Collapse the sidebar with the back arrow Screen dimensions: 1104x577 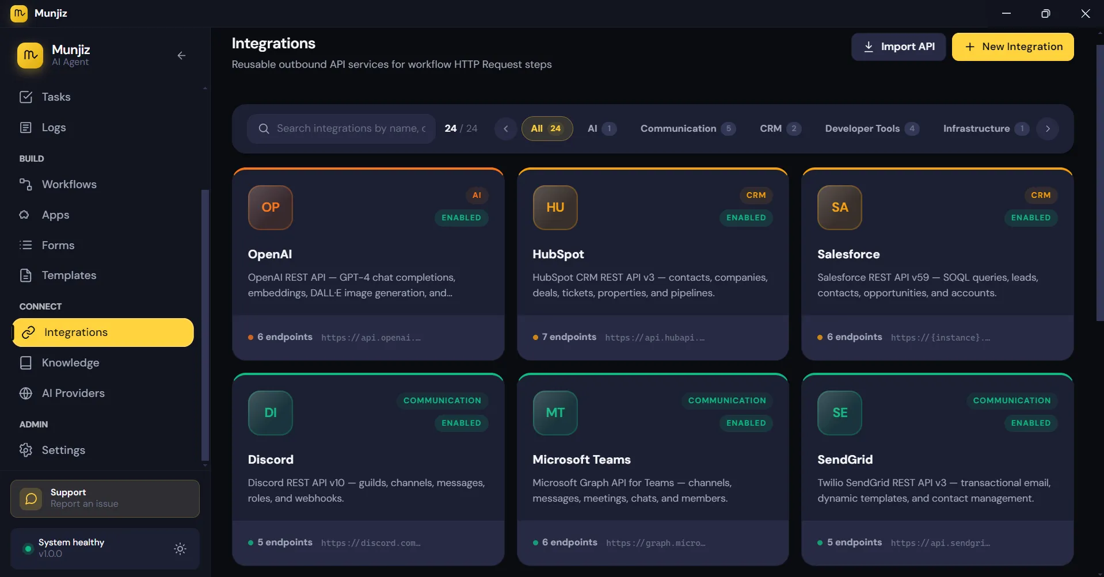181,56
